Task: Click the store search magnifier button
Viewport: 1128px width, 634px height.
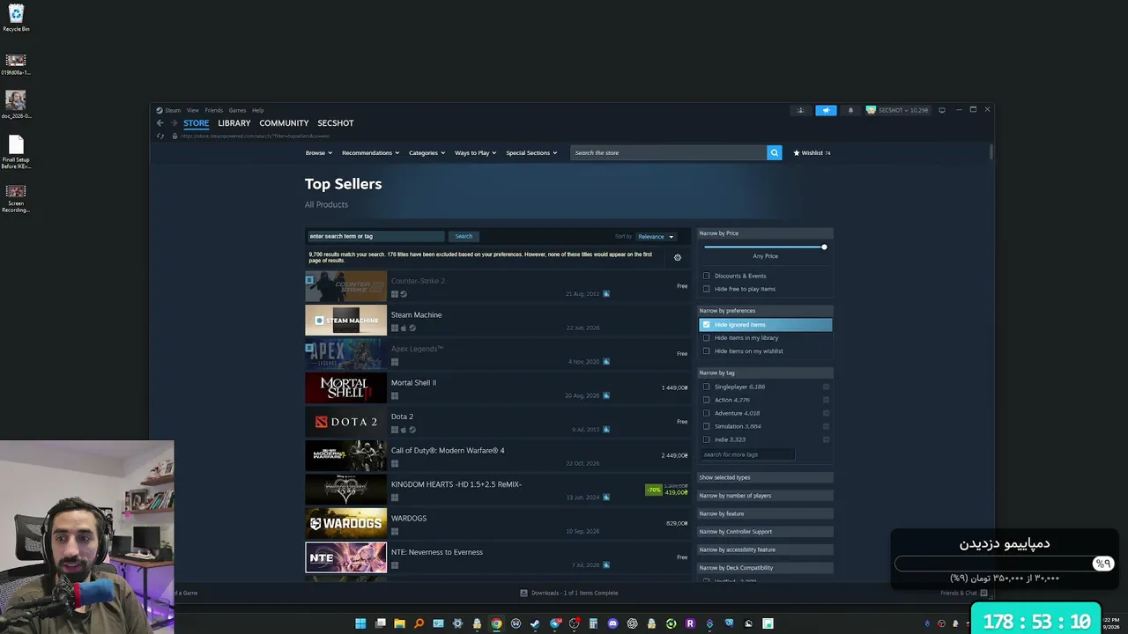Action: click(775, 153)
